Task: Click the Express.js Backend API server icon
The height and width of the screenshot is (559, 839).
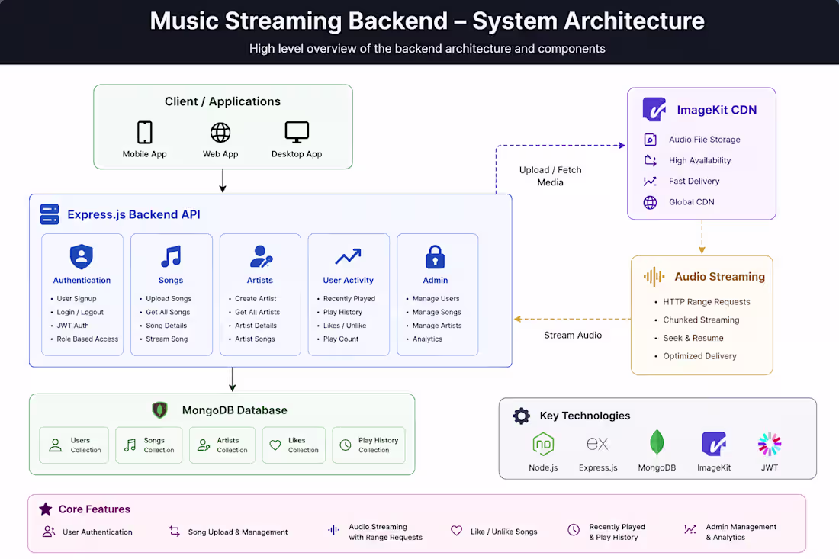Action: pyautogui.click(x=50, y=214)
